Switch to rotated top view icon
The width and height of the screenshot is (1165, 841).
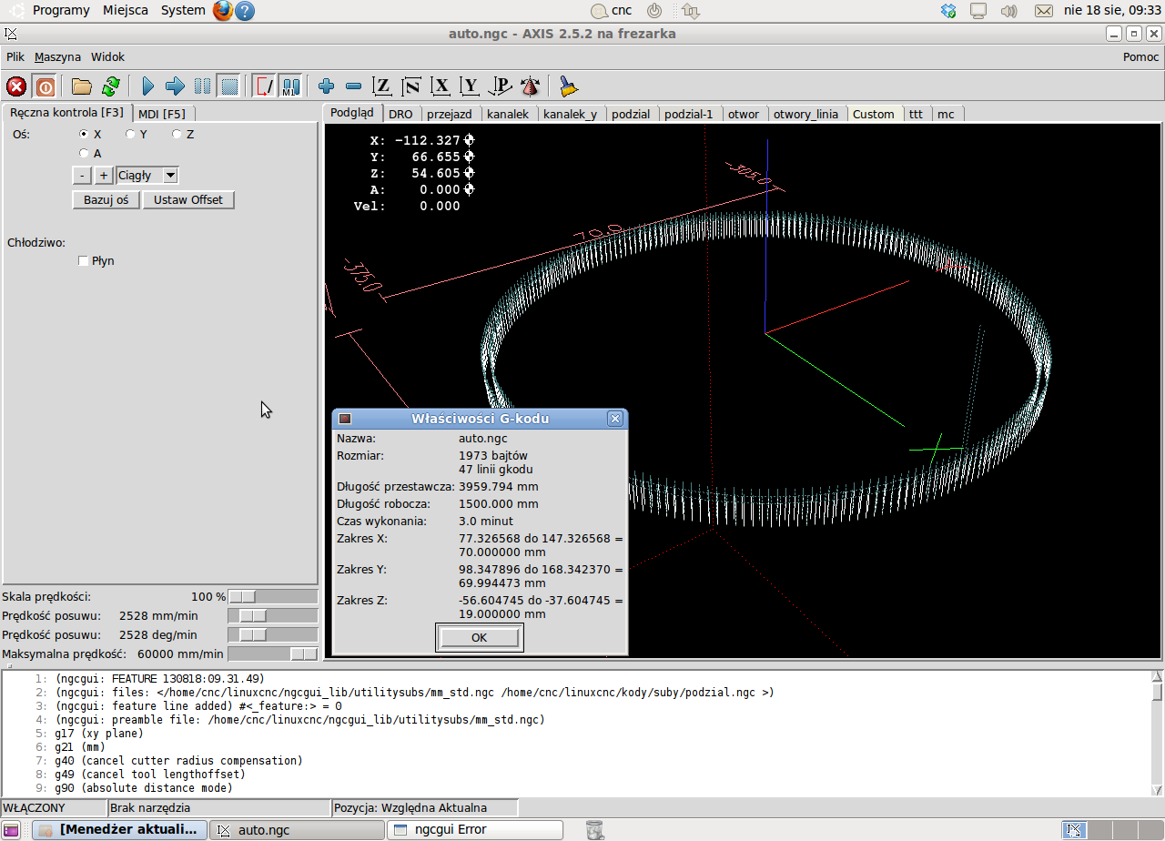click(x=411, y=86)
